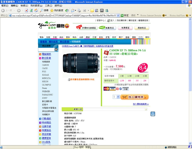Click the Canon lens product thumbnail
192x149 pixels.
(81, 63)
